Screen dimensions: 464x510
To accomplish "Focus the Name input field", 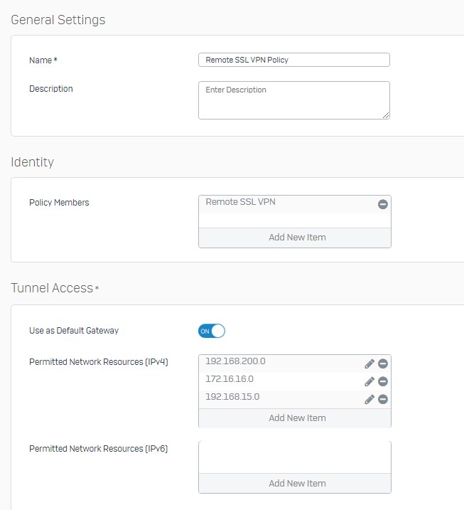I will click(294, 60).
